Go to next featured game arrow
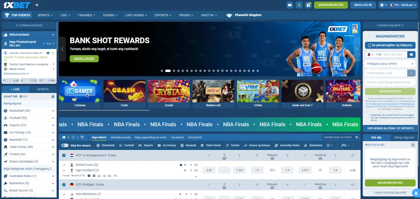This screenshot has height=199, width=420. pos(54,44)
